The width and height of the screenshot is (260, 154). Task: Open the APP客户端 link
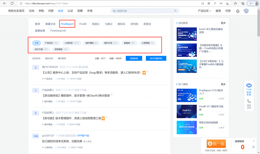click(83, 135)
